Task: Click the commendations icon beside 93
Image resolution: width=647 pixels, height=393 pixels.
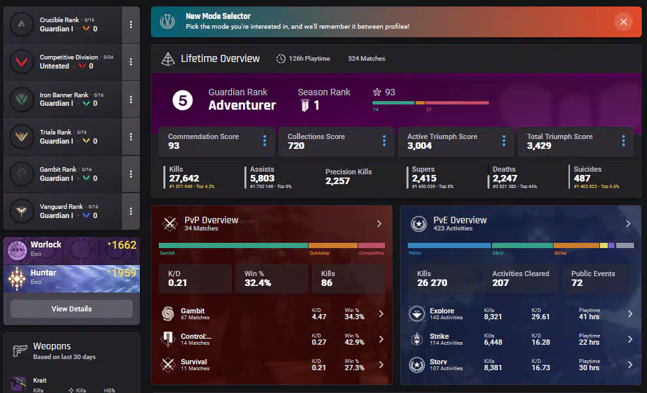Action: click(x=376, y=92)
